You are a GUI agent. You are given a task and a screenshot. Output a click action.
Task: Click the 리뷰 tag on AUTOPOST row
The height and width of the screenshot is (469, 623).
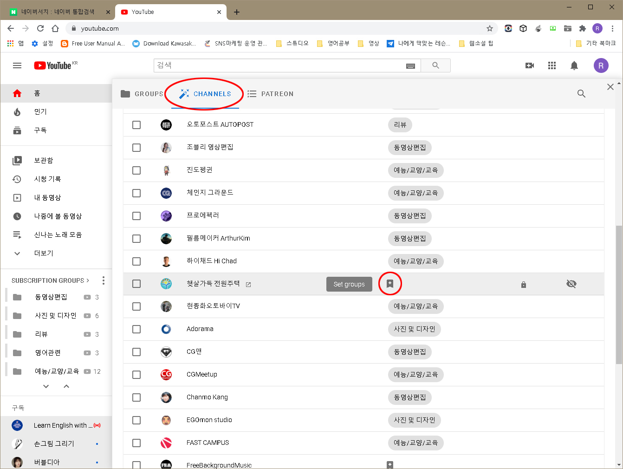click(x=400, y=125)
